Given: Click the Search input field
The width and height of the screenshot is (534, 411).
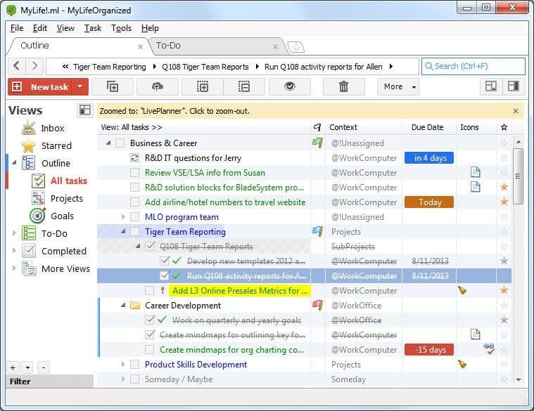Looking at the screenshot, I should tap(478, 66).
